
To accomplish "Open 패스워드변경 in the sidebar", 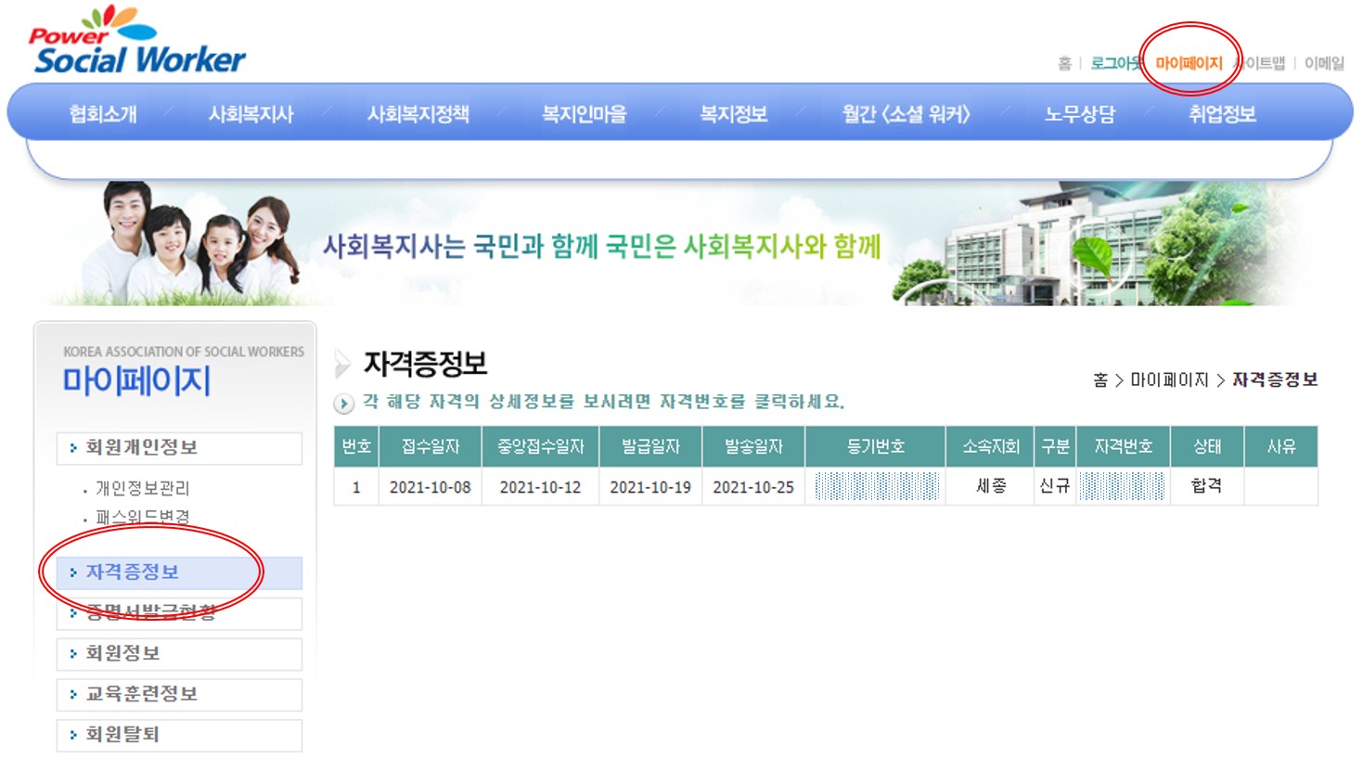I will click(142, 517).
